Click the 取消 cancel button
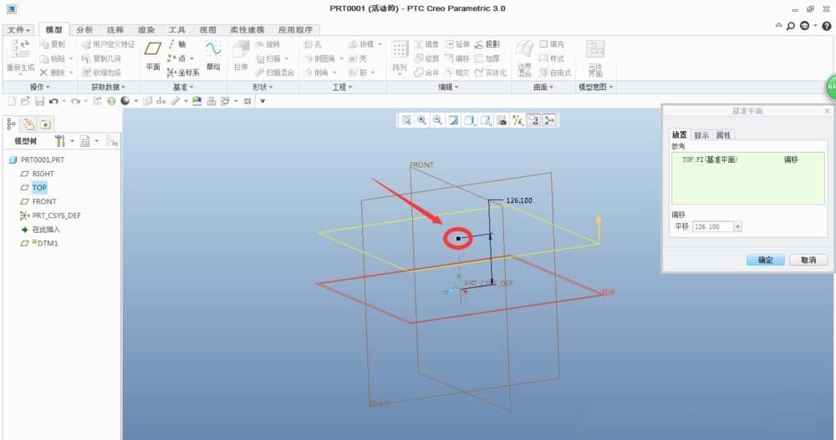The height and width of the screenshot is (440, 836). pos(808,260)
